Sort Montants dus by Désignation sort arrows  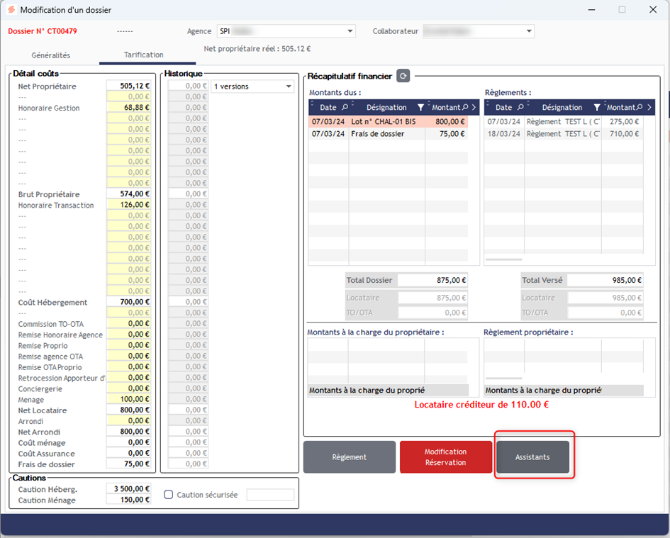tap(352, 103)
